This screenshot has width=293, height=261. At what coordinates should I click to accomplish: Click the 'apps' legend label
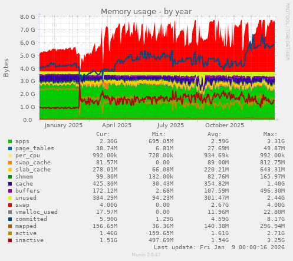coord(22,141)
